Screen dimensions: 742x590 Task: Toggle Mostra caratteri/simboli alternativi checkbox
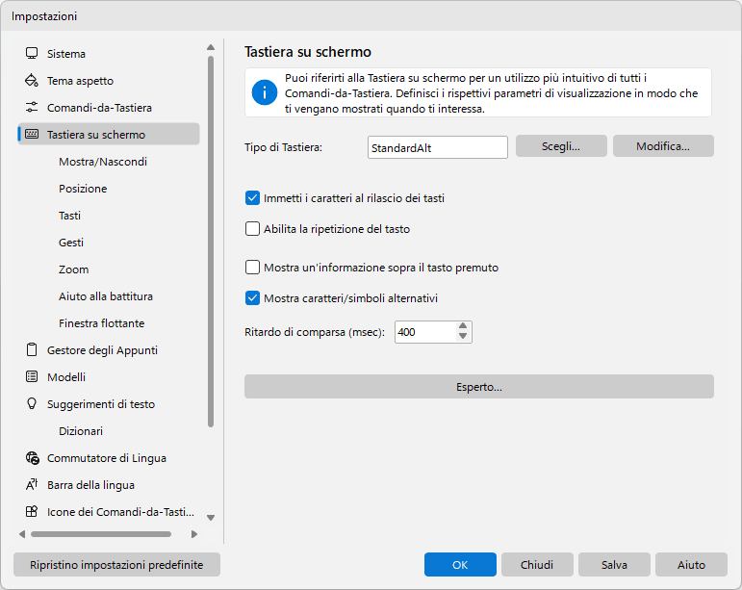(252, 298)
